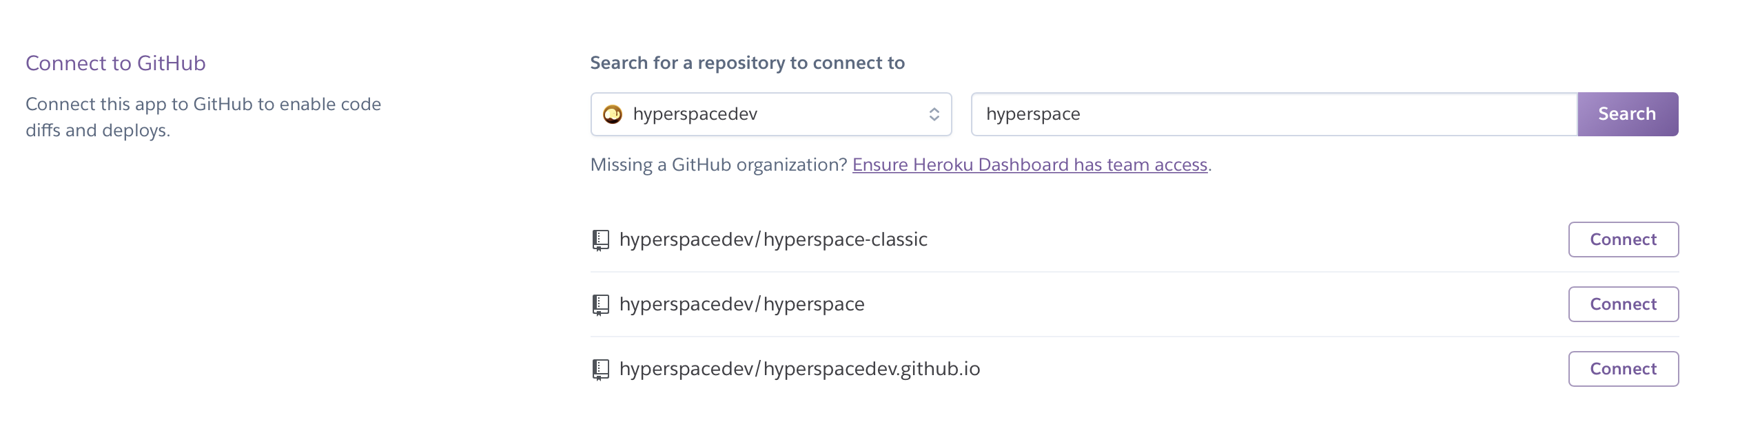Connect the hyperspacedev/hyperspace-classic repository

pos(1624,240)
